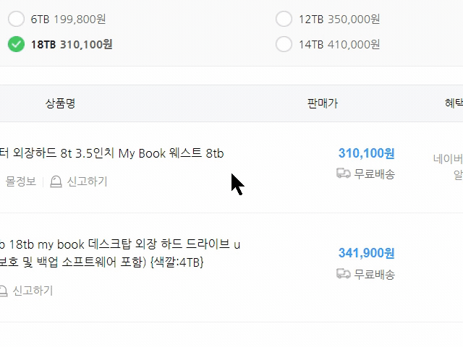Open the 18tb my book 데스크탑 product

(x=119, y=244)
